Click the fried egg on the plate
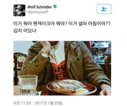Image resolution: width=127 pixels, height=106 pixels. pos(82,91)
